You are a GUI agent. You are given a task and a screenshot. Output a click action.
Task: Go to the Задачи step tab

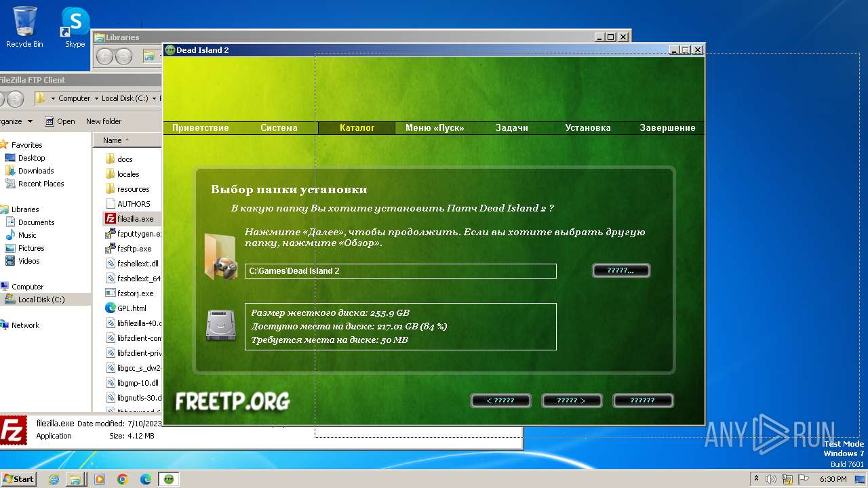click(512, 127)
